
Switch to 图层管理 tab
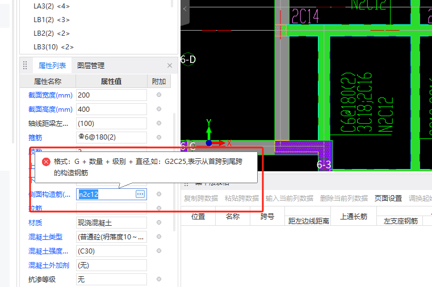91,65
